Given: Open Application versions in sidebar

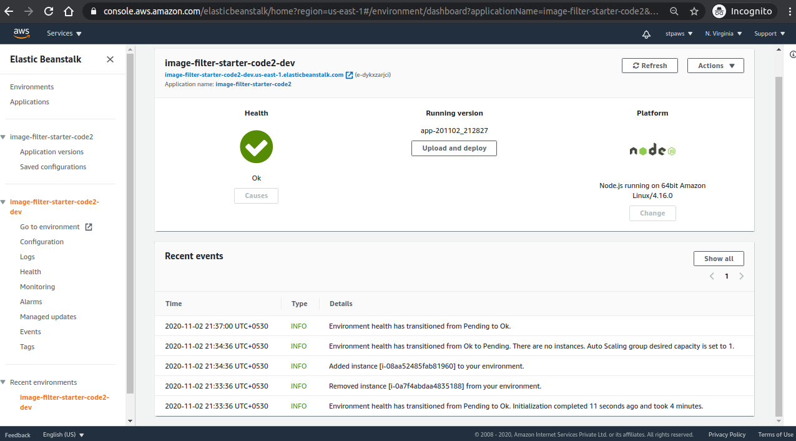Looking at the screenshot, I should pyautogui.click(x=52, y=152).
